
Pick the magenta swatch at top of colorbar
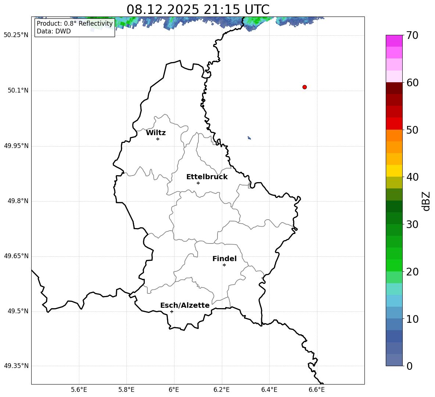tap(394, 41)
